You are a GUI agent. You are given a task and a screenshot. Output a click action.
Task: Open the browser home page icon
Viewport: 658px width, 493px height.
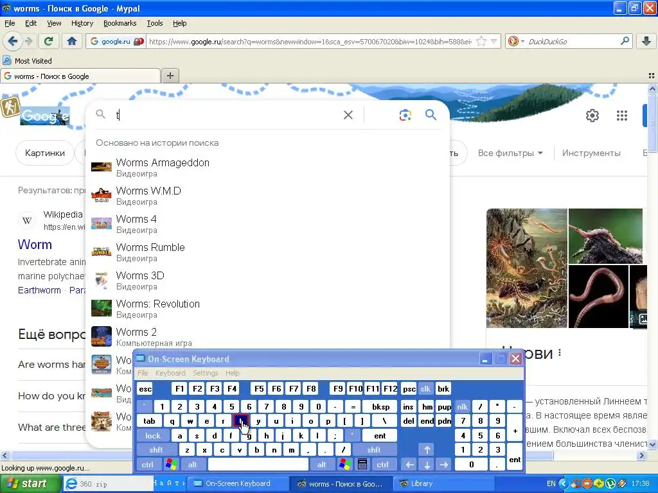(x=72, y=41)
